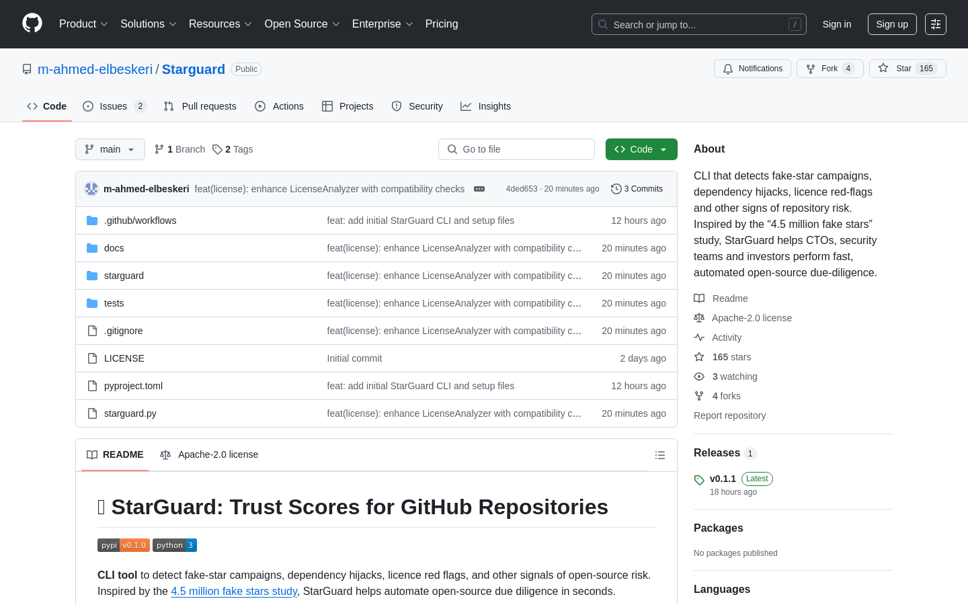Open the README outline icon
This screenshot has width=968, height=605.
point(660,455)
